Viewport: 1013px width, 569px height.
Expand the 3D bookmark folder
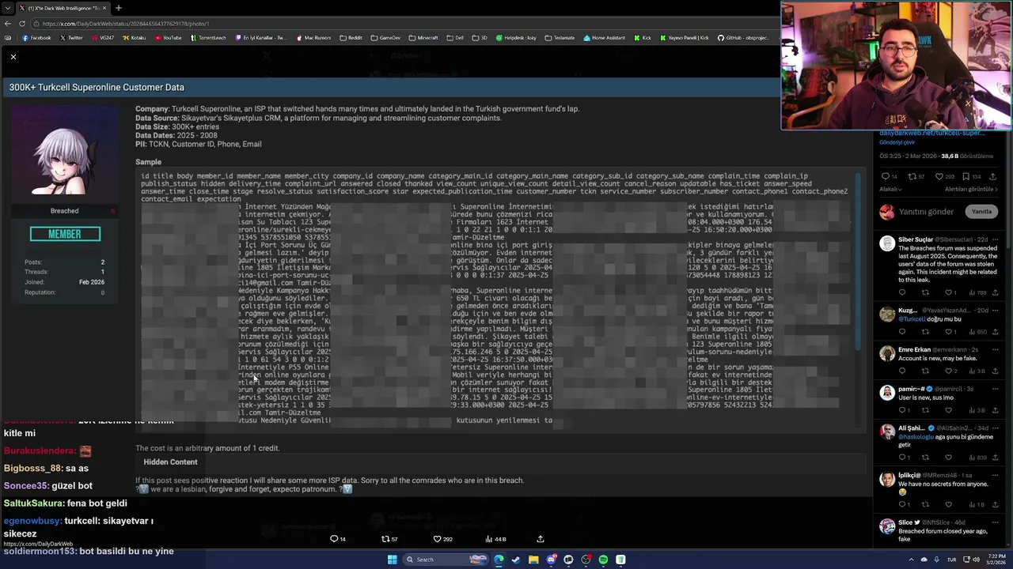pos(480,38)
